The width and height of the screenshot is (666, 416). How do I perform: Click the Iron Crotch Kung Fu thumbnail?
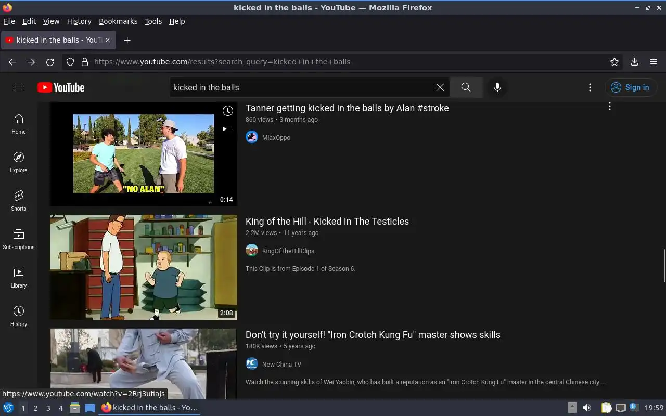(x=144, y=364)
